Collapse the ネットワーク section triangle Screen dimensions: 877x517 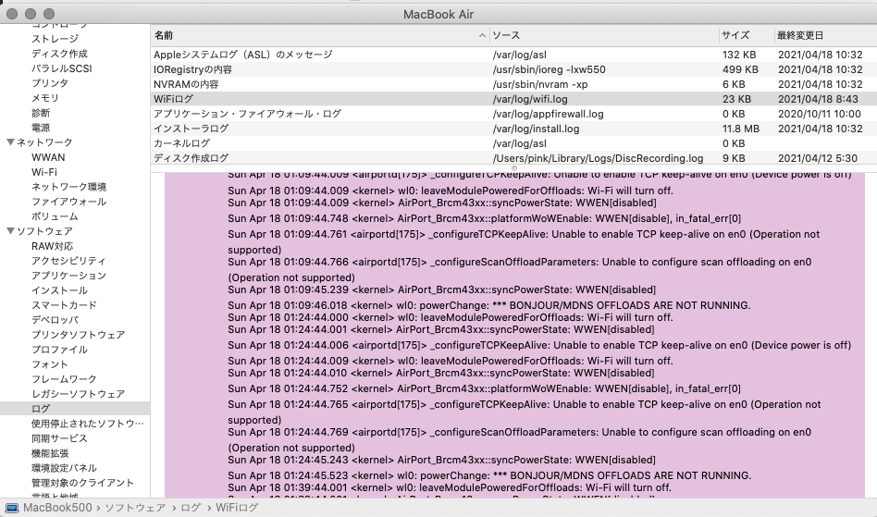pos(10,142)
